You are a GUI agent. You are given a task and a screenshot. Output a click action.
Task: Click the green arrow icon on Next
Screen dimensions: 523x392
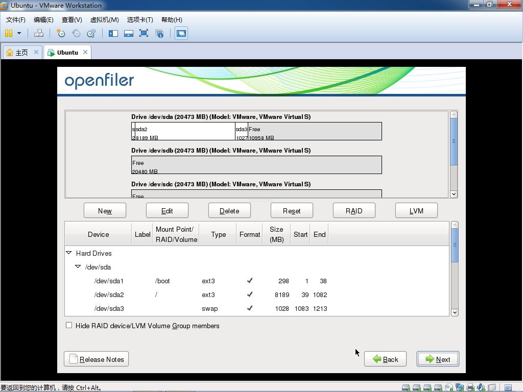430,359
